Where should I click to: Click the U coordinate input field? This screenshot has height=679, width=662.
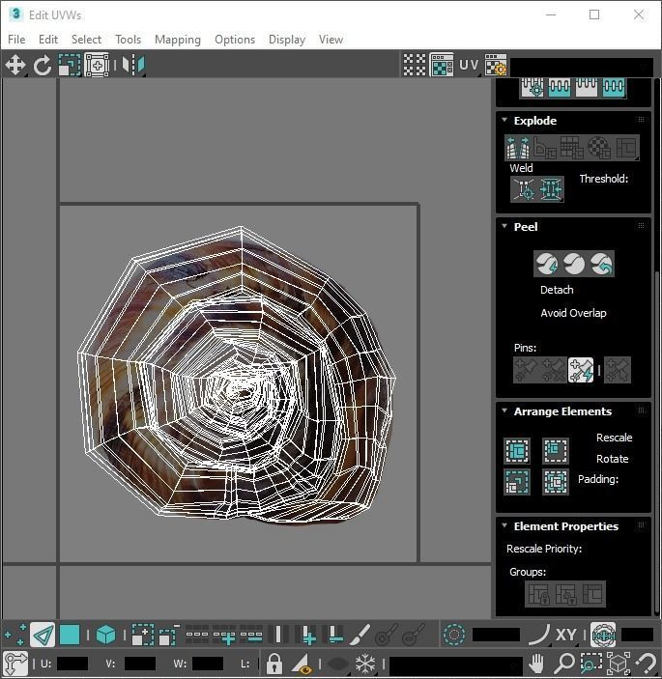(72, 664)
